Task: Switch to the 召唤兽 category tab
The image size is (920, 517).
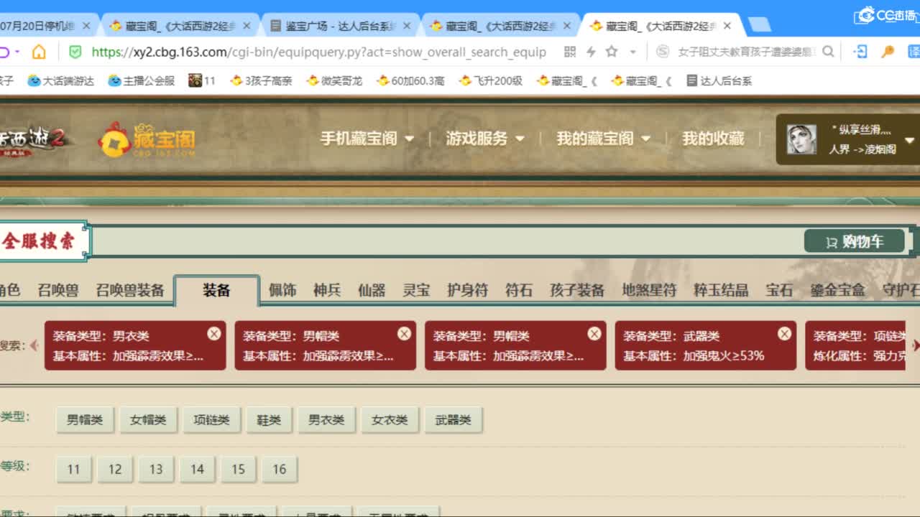Action: click(x=58, y=290)
